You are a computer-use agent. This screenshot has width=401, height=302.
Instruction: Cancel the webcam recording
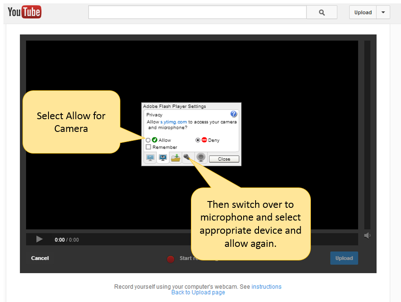tap(40, 258)
